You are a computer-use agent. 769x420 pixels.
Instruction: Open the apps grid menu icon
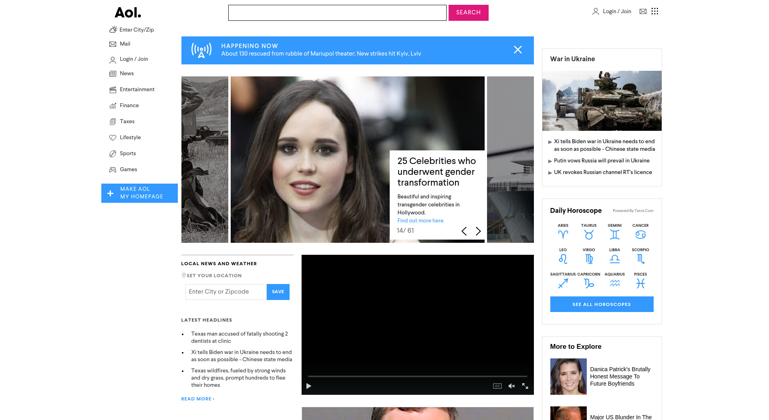[x=655, y=11]
